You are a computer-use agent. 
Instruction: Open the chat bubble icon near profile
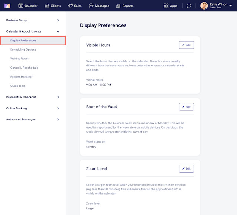[189, 6]
